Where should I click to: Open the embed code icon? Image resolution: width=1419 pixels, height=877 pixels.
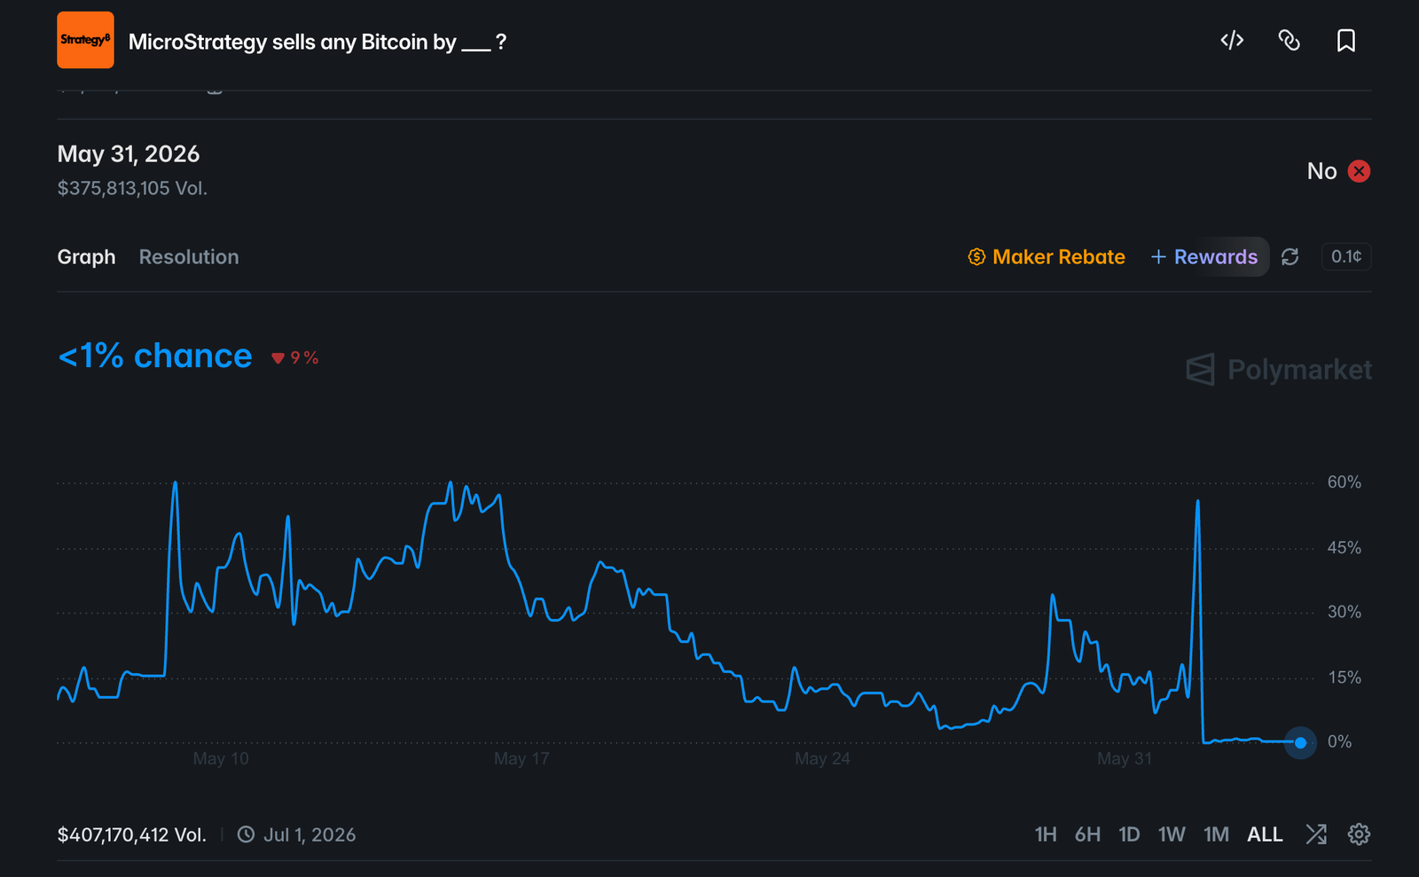(1232, 41)
